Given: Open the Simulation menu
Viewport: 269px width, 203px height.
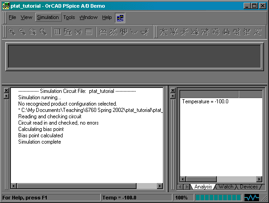Looking at the screenshot, I should tap(48, 17).
